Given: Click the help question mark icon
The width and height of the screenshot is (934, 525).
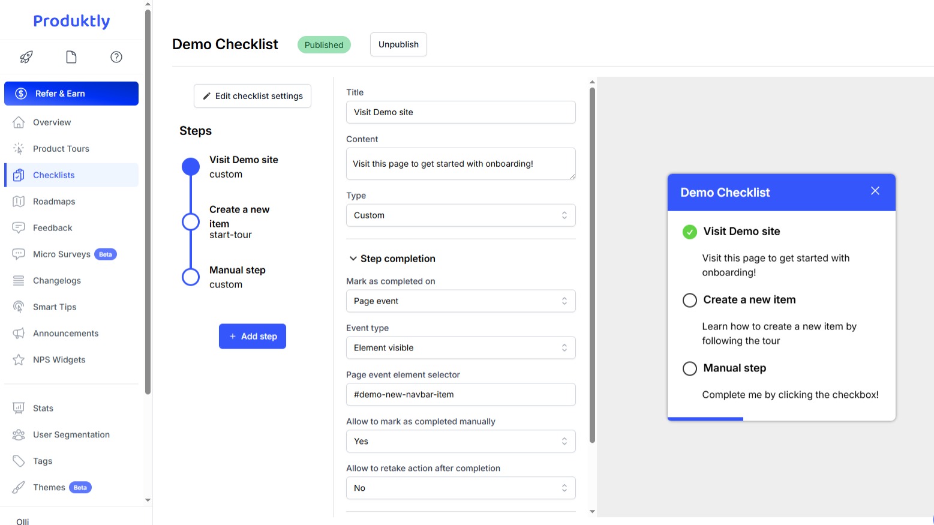Looking at the screenshot, I should click(x=116, y=57).
